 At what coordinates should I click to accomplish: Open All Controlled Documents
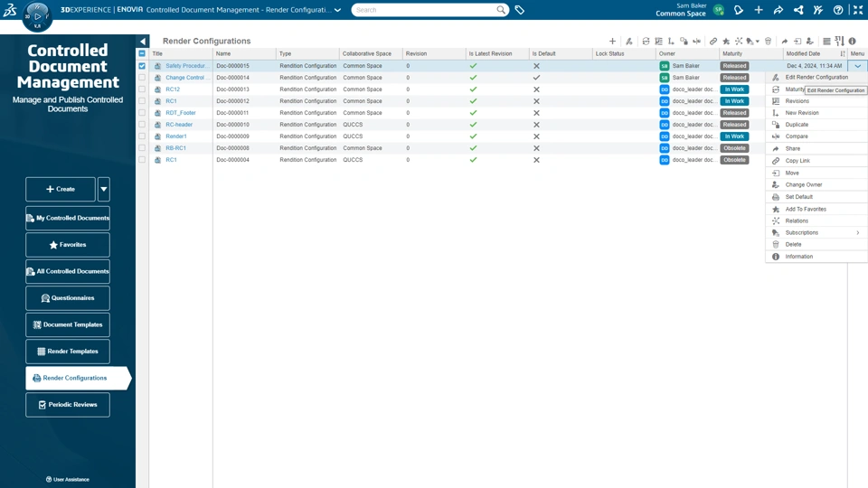pos(68,271)
